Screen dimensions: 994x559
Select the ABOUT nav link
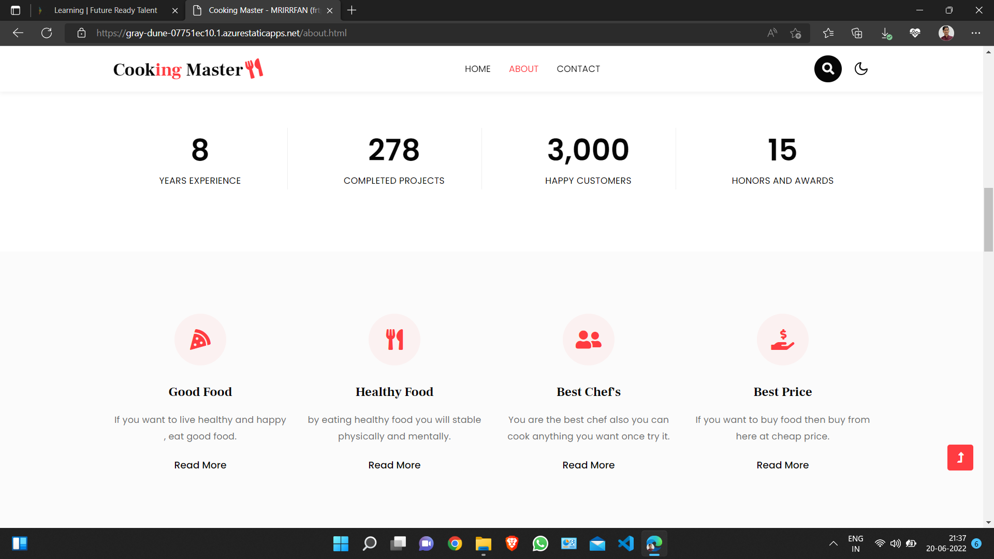pyautogui.click(x=523, y=69)
